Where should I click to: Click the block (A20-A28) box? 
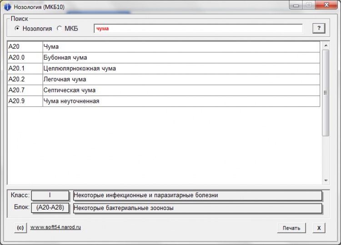coord(50,208)
